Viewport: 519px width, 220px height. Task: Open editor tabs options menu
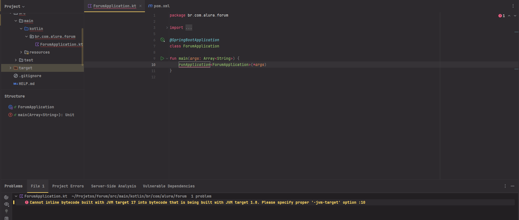tap(513, 6)
